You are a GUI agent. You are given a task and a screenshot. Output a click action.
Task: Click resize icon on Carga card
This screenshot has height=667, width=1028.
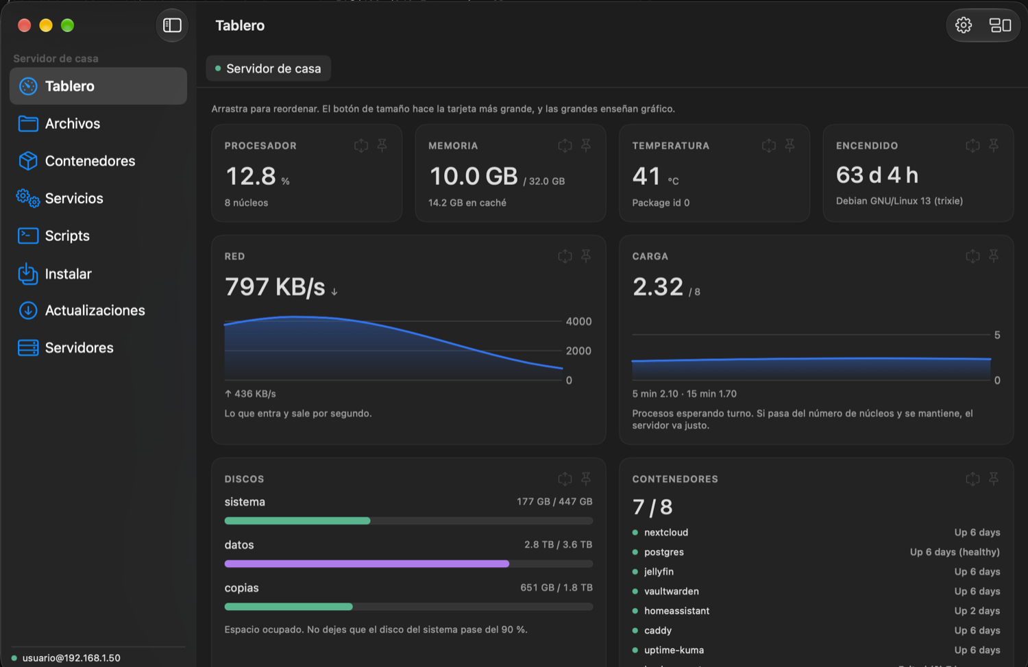(x=972, y=256)
